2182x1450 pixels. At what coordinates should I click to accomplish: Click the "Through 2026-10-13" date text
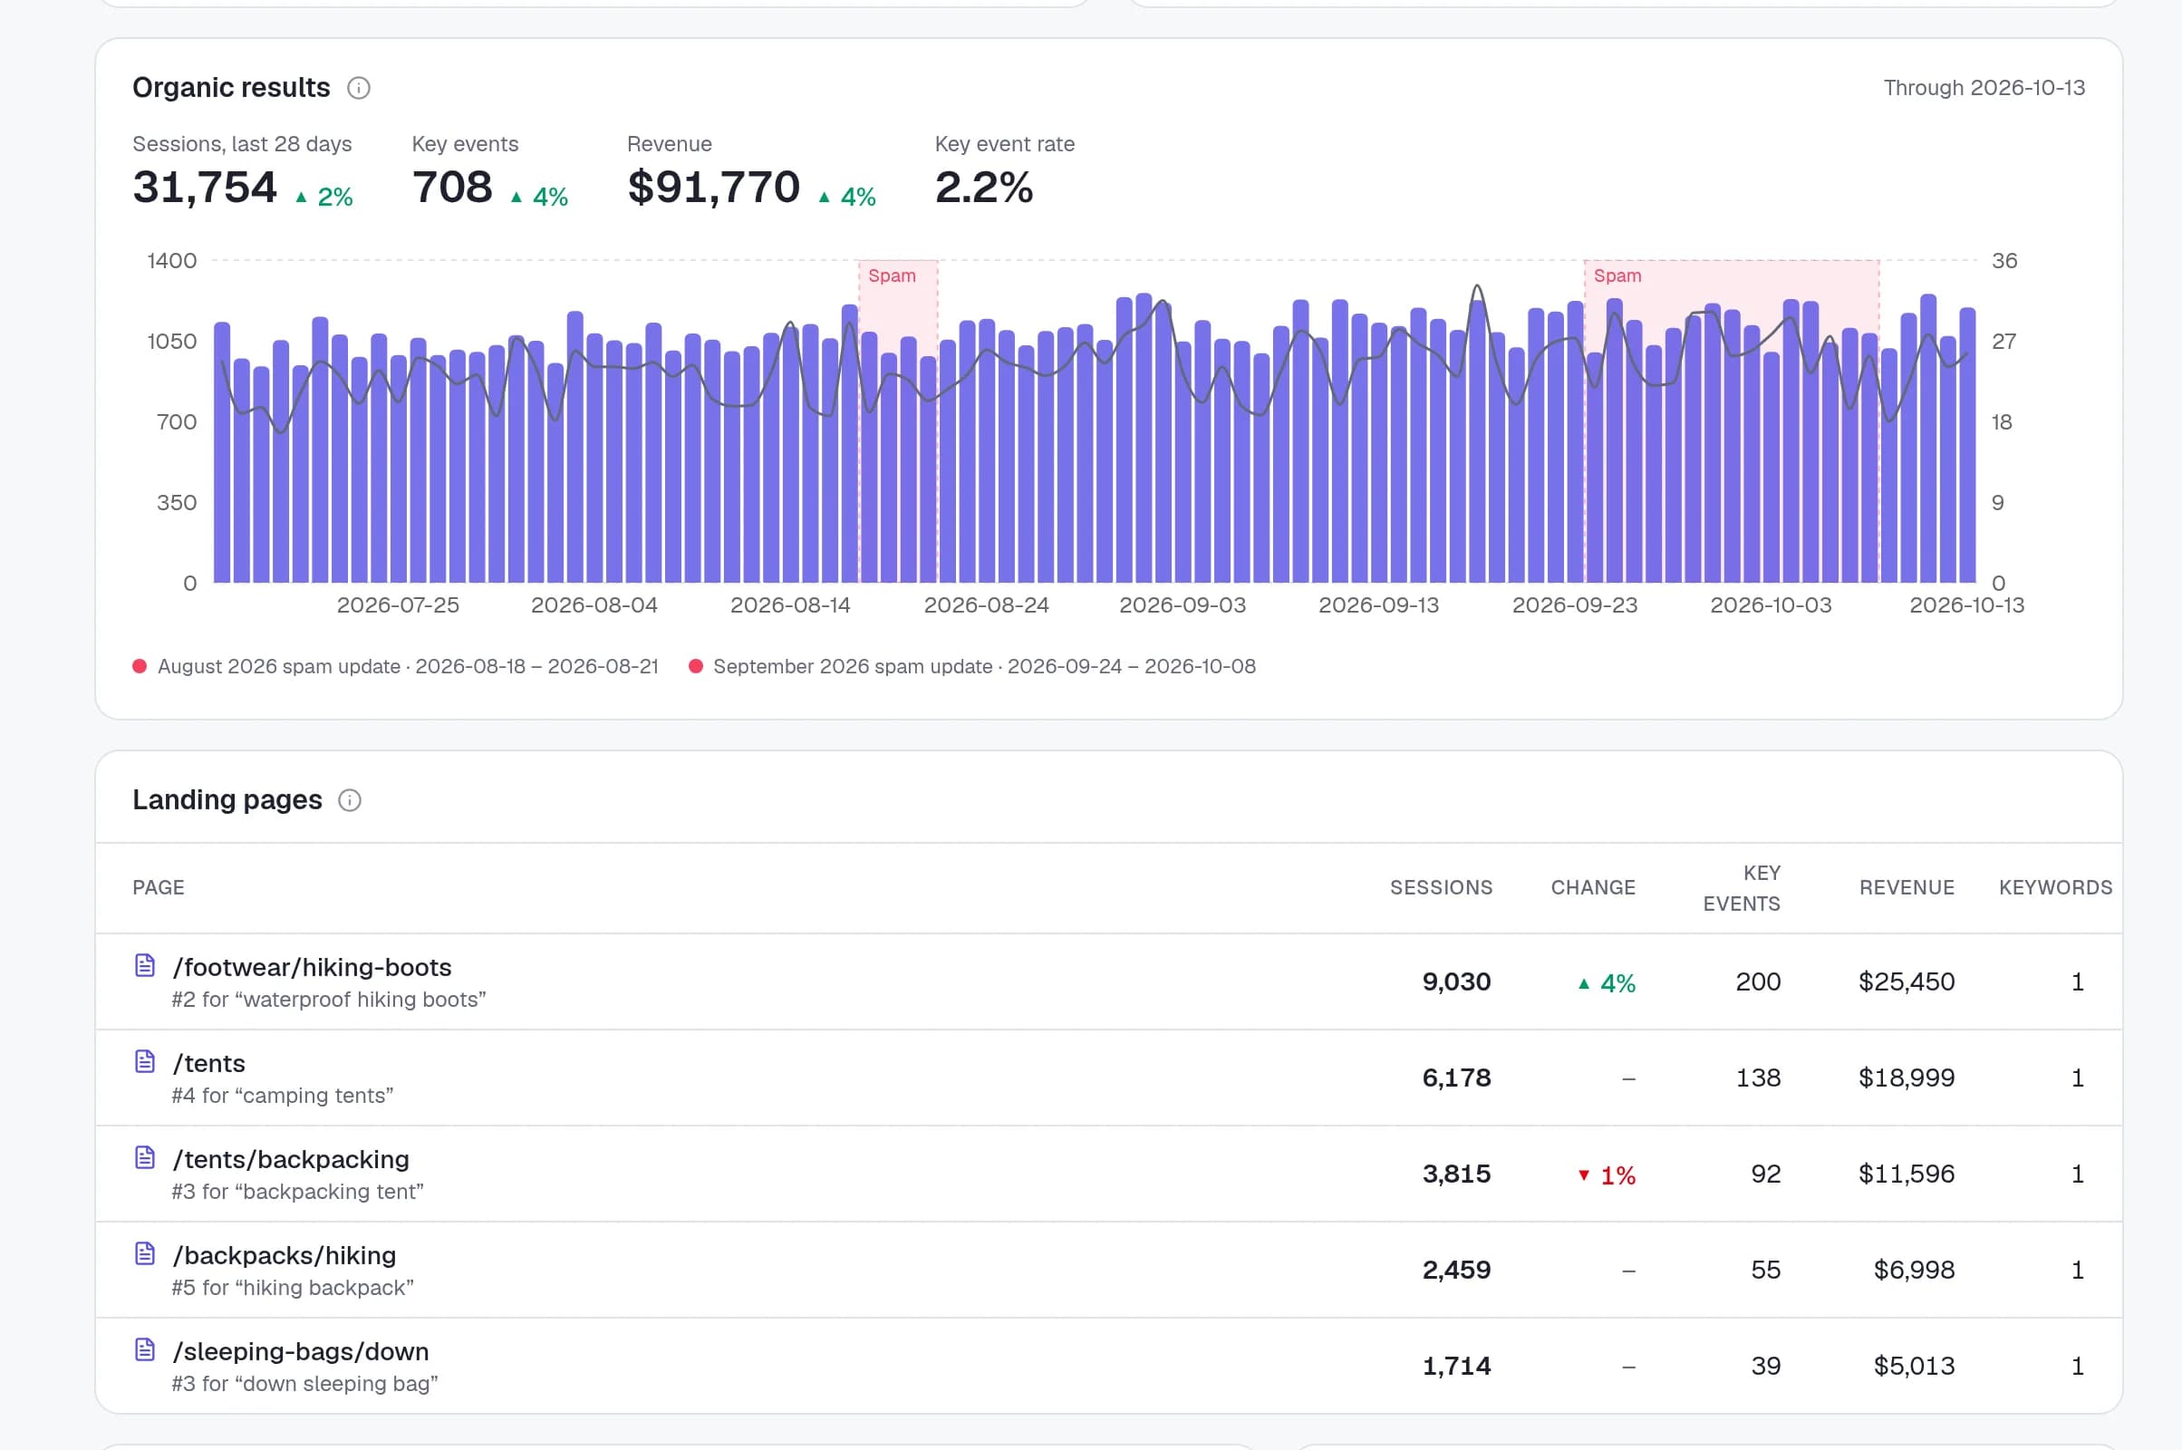pos(1984,88)
